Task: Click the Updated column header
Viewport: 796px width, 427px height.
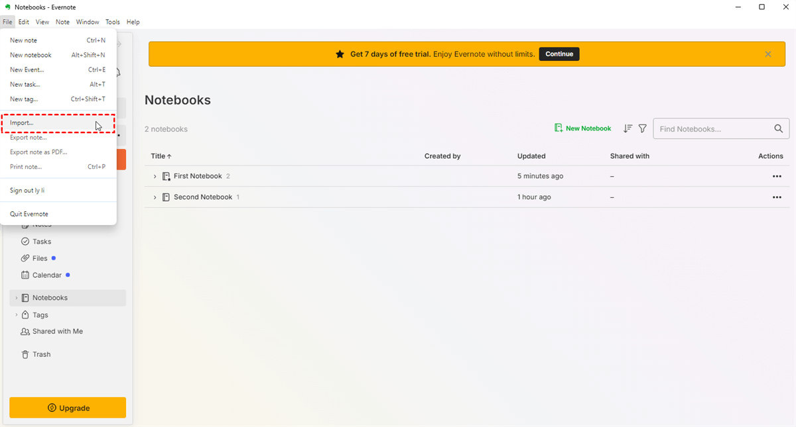Action: 531,156
